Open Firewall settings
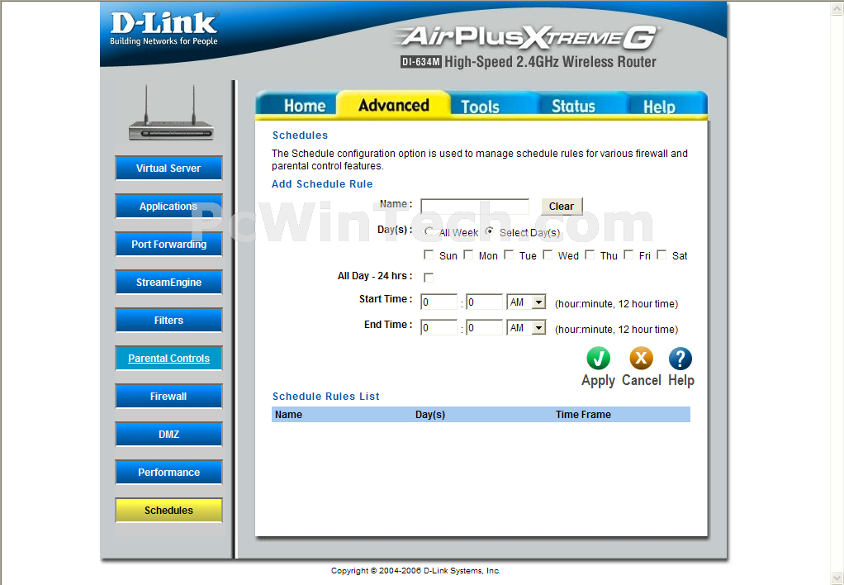Screen dimensions: 844x585 pyautogui.click(x=168, y=396)
